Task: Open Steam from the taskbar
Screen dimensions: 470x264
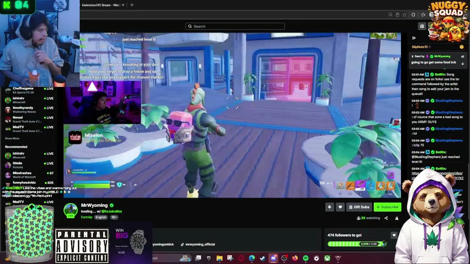Action: pos(262,258)
